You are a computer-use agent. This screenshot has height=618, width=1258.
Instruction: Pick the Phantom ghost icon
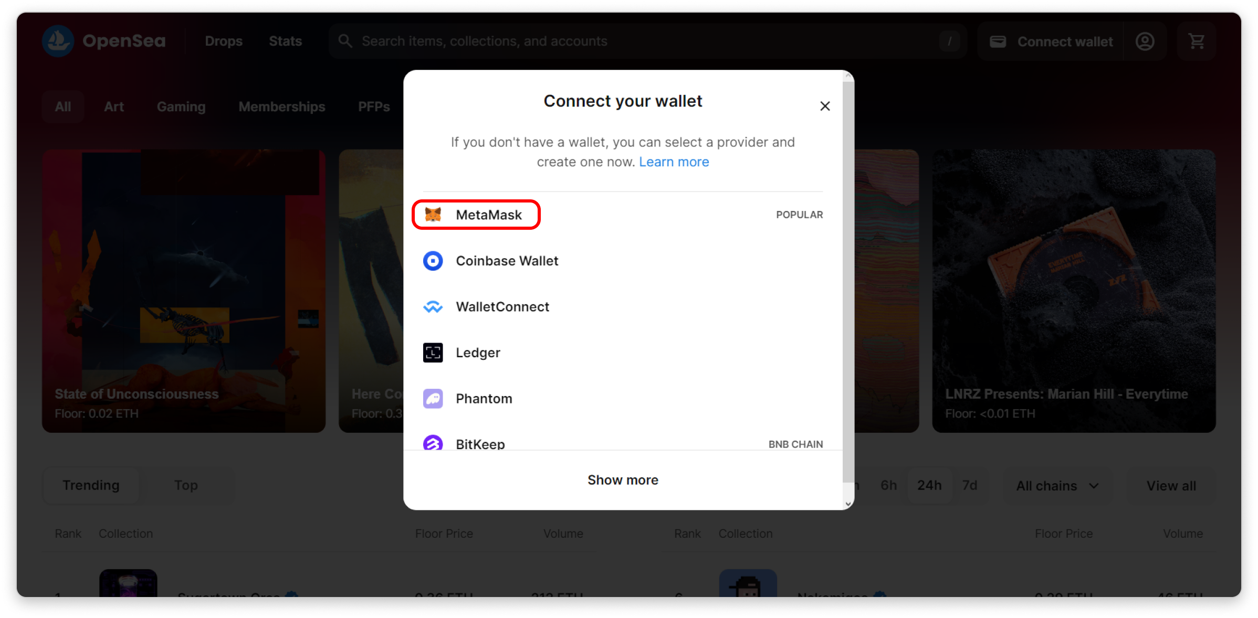[x=433, y=399]
